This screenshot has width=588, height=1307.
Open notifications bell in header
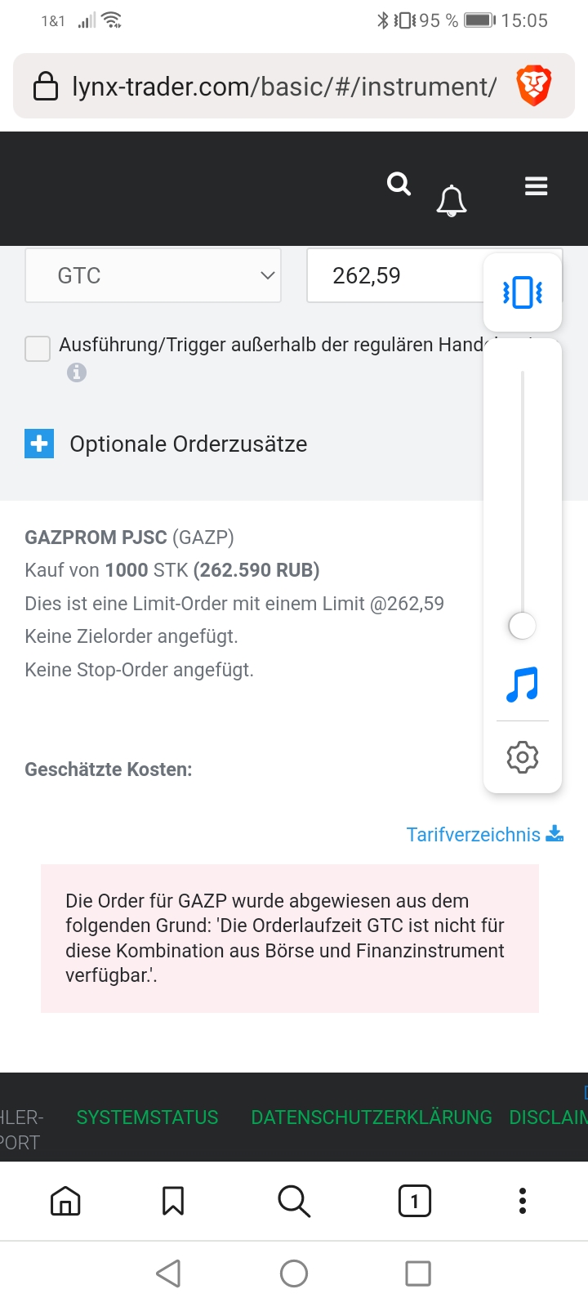pos(451,200)
